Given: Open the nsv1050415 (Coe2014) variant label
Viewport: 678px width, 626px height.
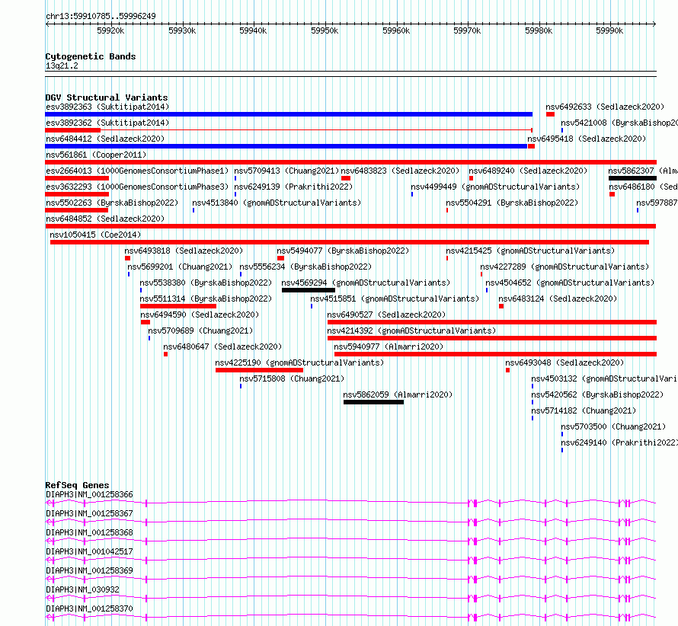Looking at the screenshot, I should point(95,235).
